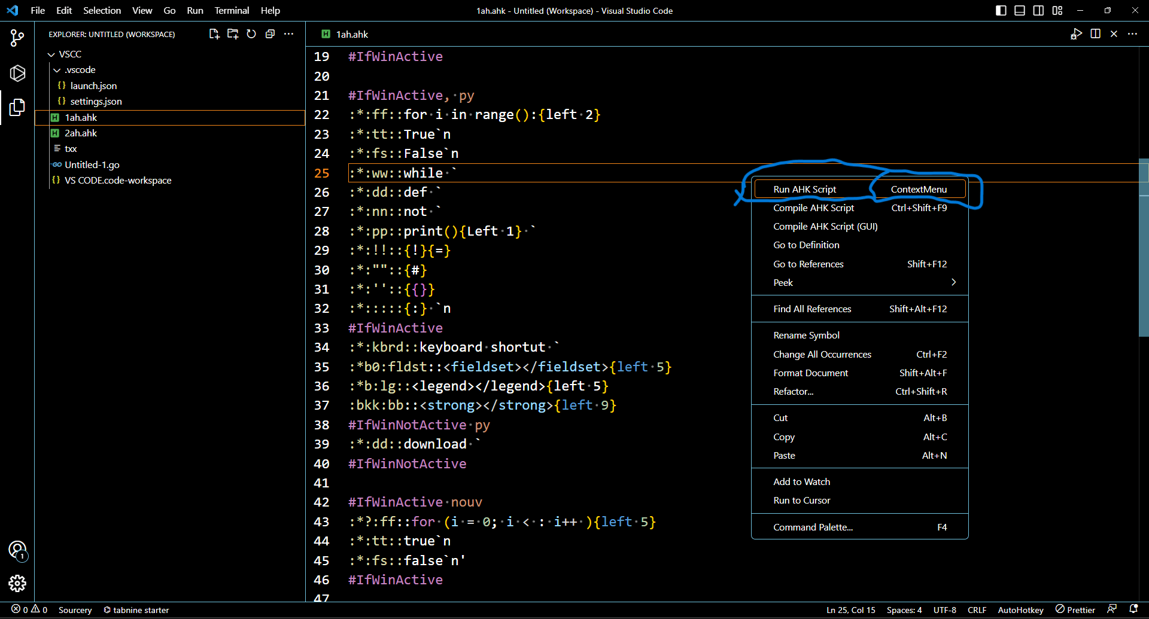Open errors and warnings counter in status bar

(x=29, y=609)
